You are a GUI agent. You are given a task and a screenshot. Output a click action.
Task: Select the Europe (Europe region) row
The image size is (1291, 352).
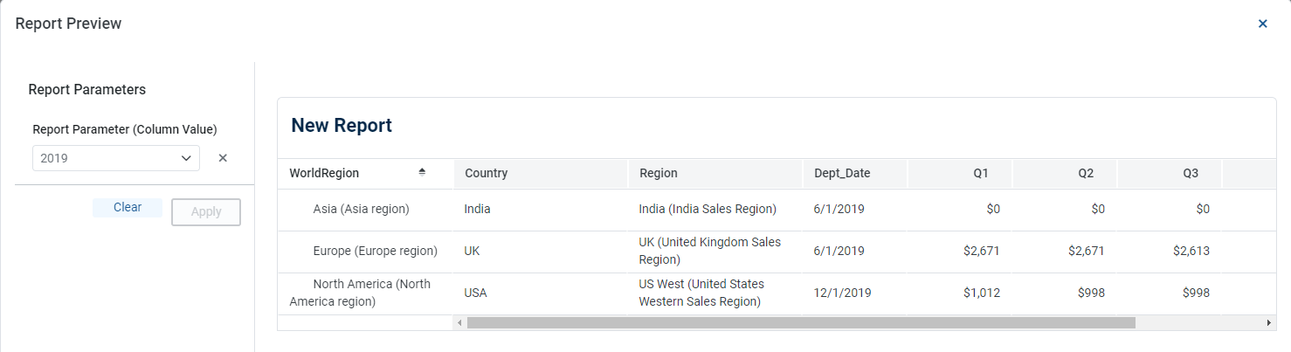pyautogui.click(x=375, y=251)
